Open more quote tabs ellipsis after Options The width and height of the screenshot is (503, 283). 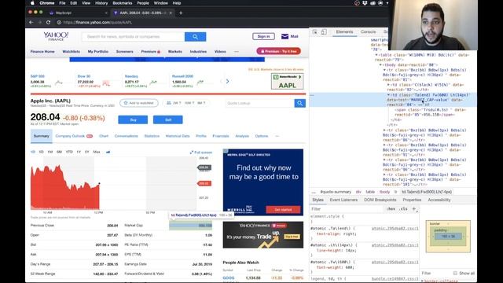coord(277,136)
